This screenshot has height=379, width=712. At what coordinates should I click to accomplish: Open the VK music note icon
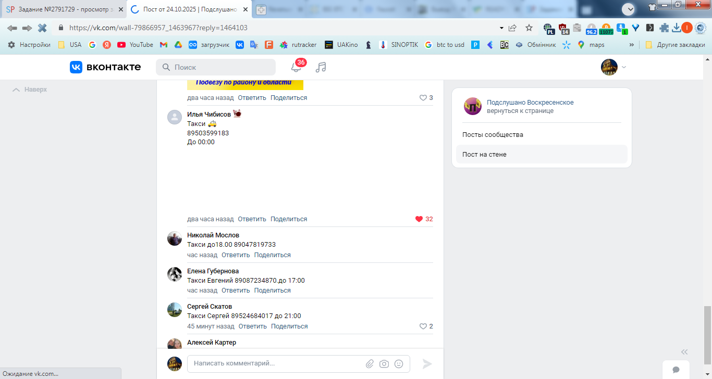(321, 67)
